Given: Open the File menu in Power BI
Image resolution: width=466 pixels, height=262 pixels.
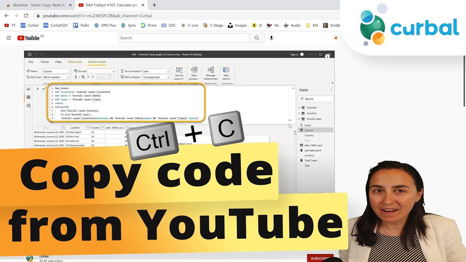Looking at the screenshot, I should click(x=31, y=62).
